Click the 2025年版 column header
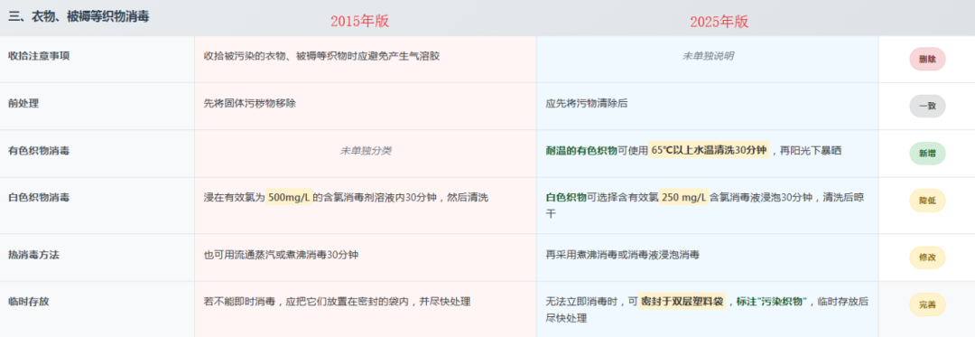 [719, 22]
